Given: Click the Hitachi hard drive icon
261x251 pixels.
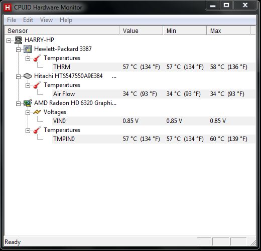Looking at the screenshot, I should (28, 76).
